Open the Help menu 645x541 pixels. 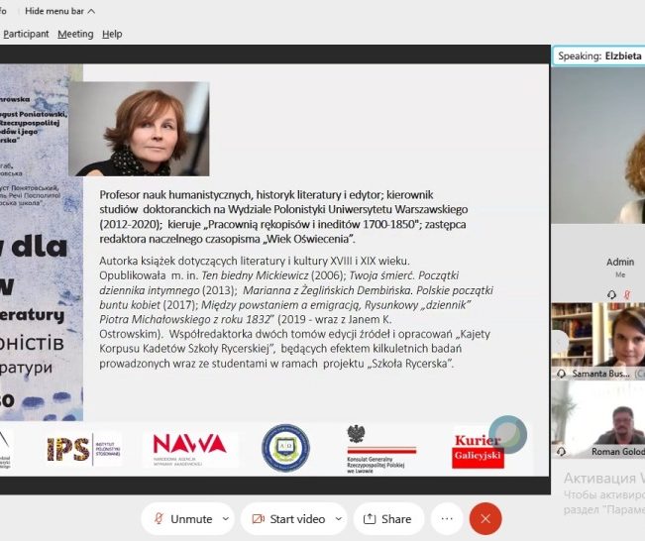112,34
